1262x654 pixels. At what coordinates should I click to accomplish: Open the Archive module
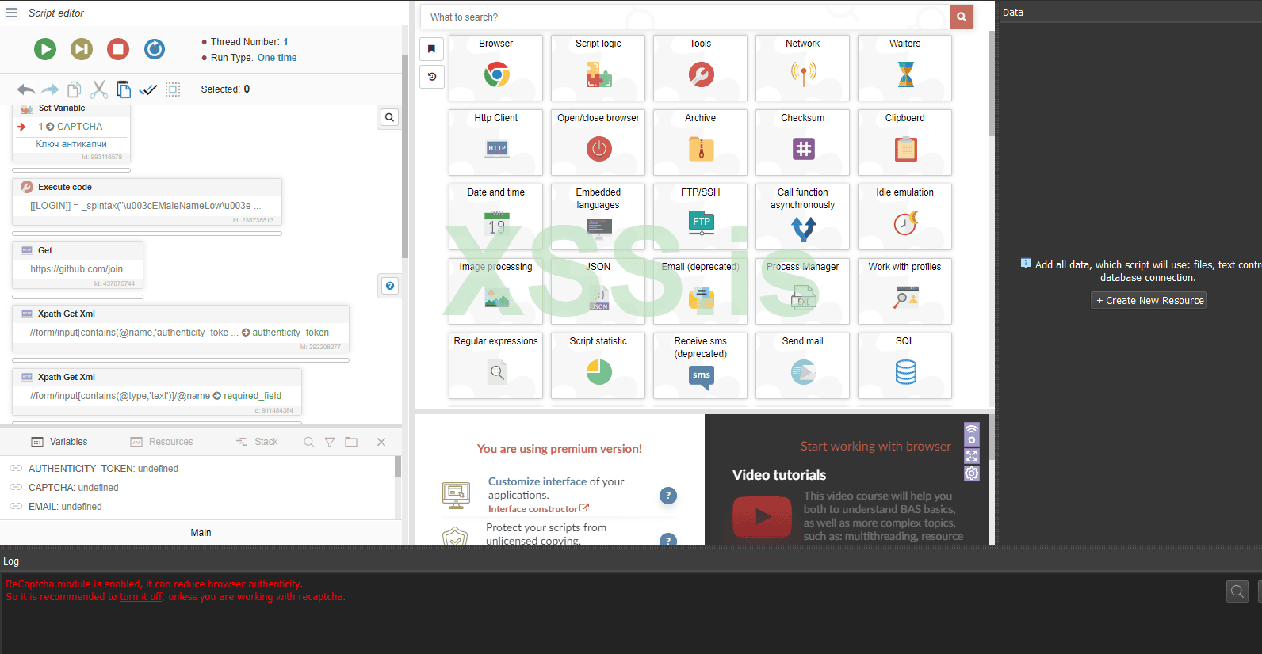click(x=701, y=143)
